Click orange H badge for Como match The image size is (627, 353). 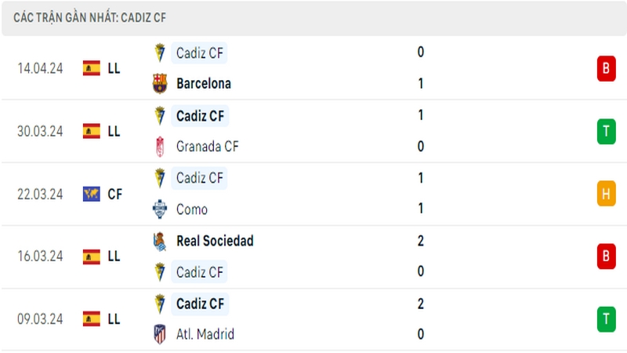(x=606, y=194)
